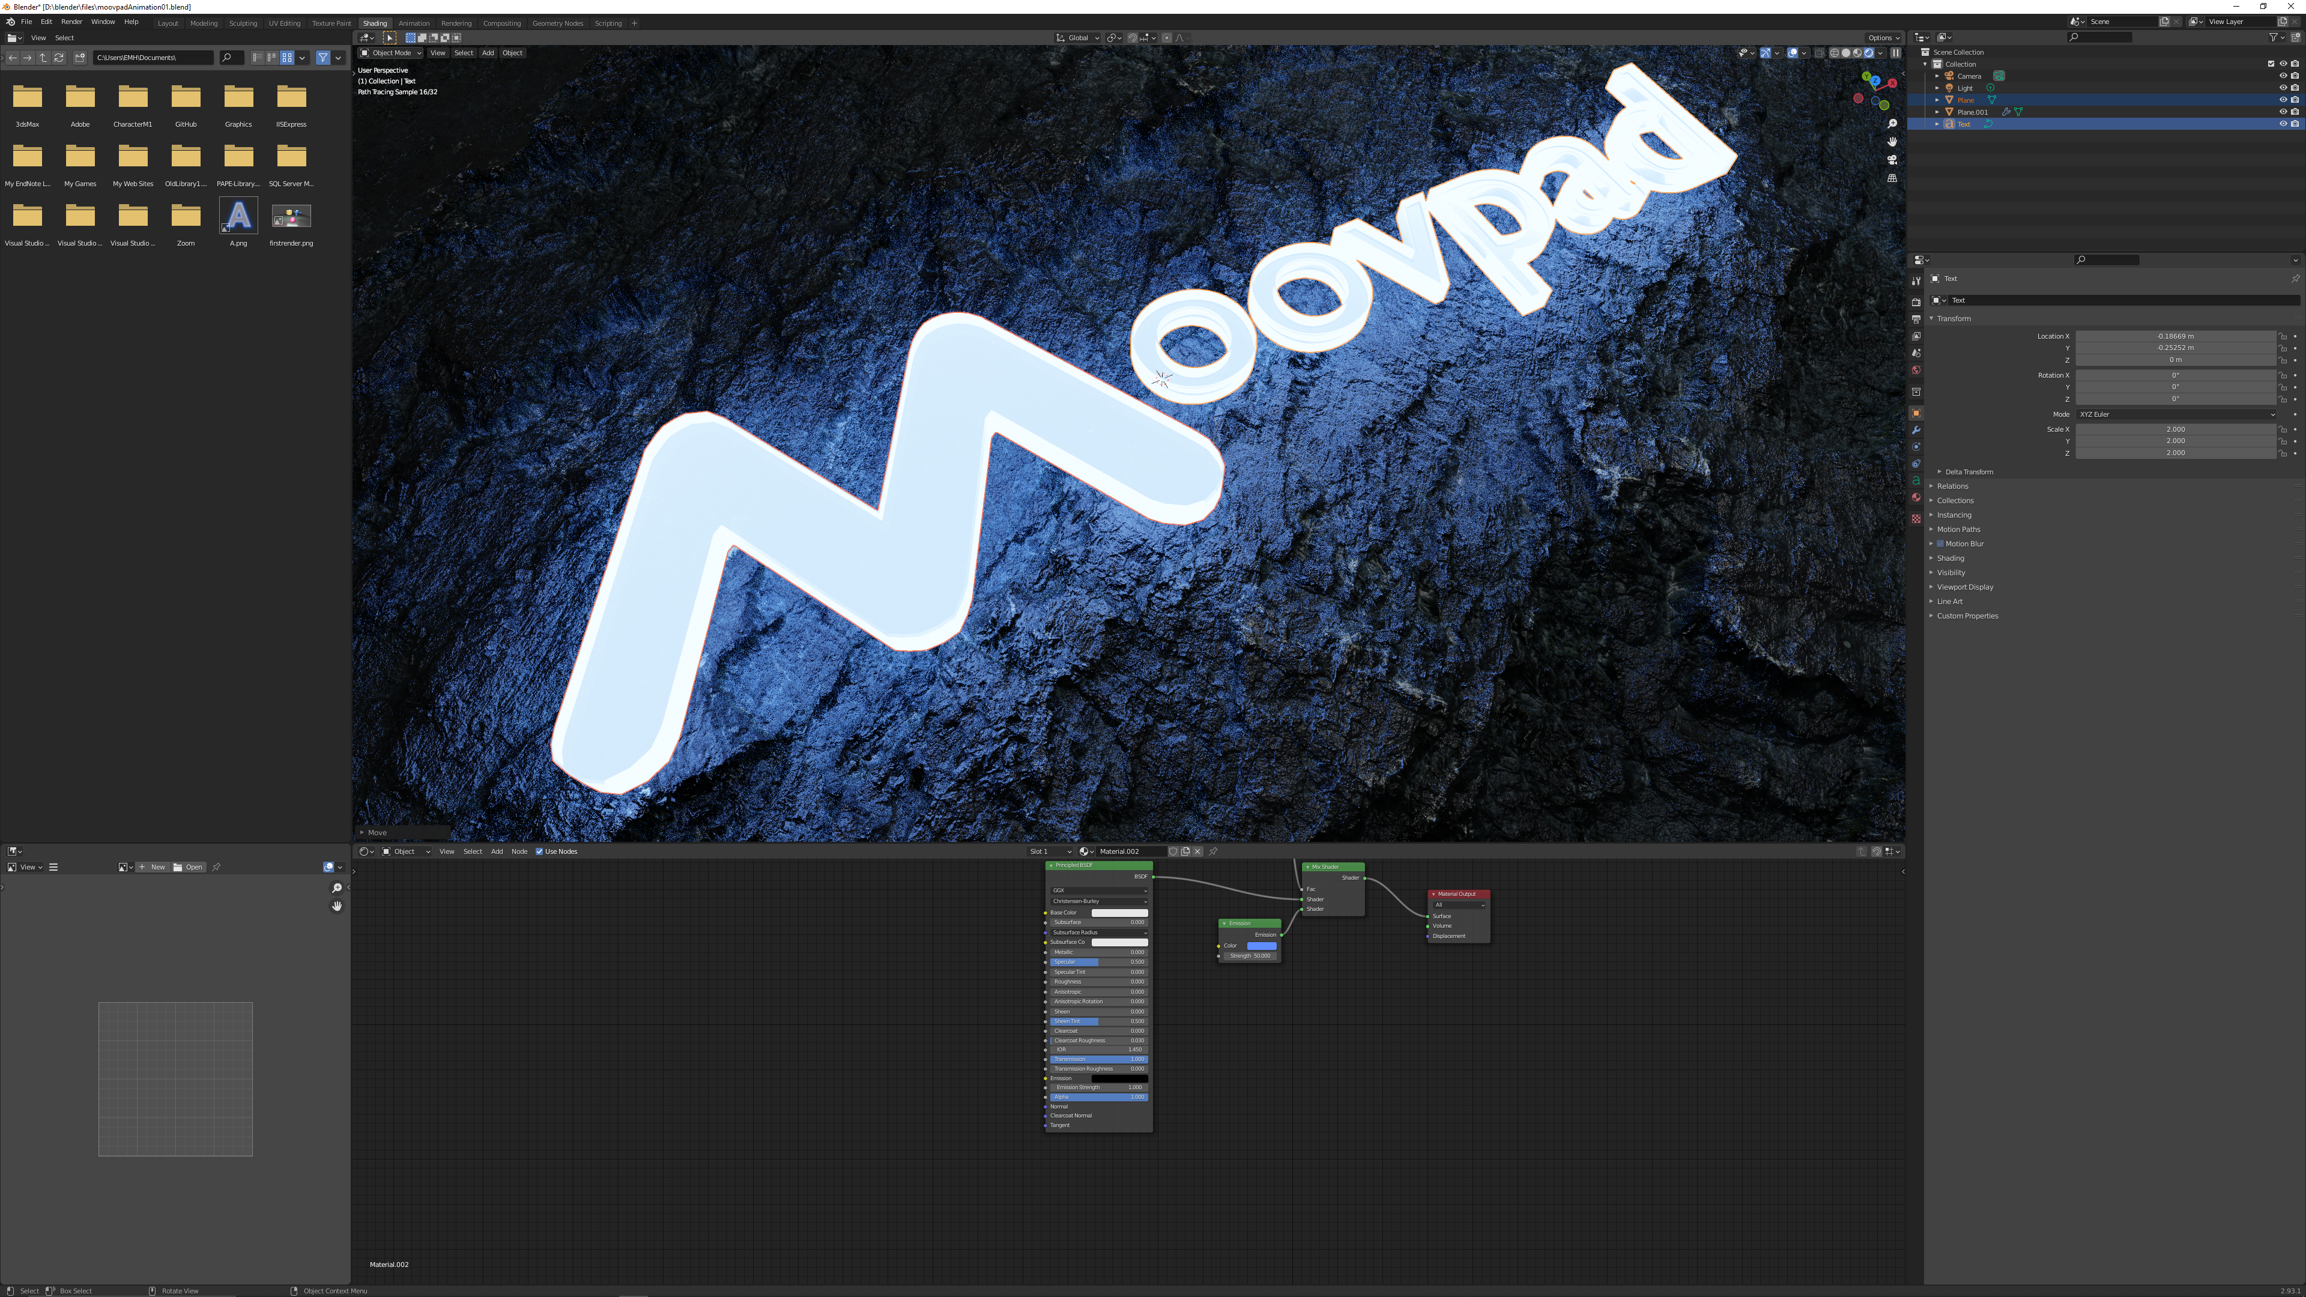Open the Render properties tab
Viewport: 2306px width, 1297px height.
[1916, 301]
